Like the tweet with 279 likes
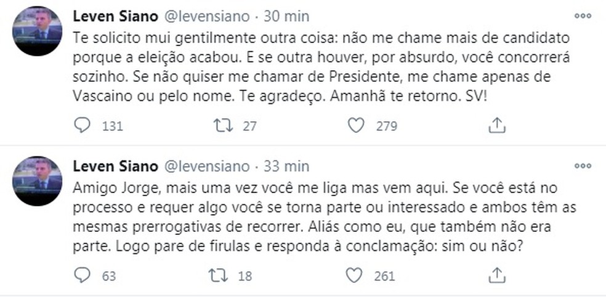 [357, 126]
